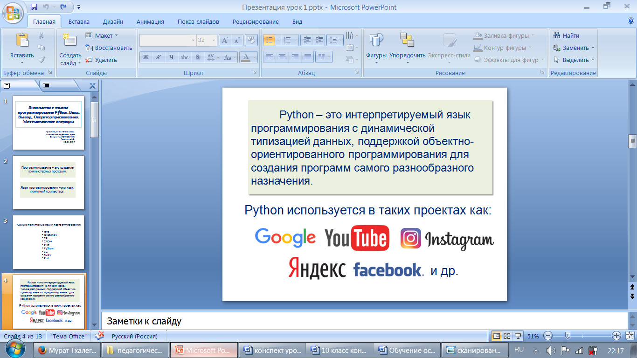Image resolution: width=637 pixels, height=358 pixels.
Task: Copy selection using the Copy icon
Action: [x=42, y=48]
